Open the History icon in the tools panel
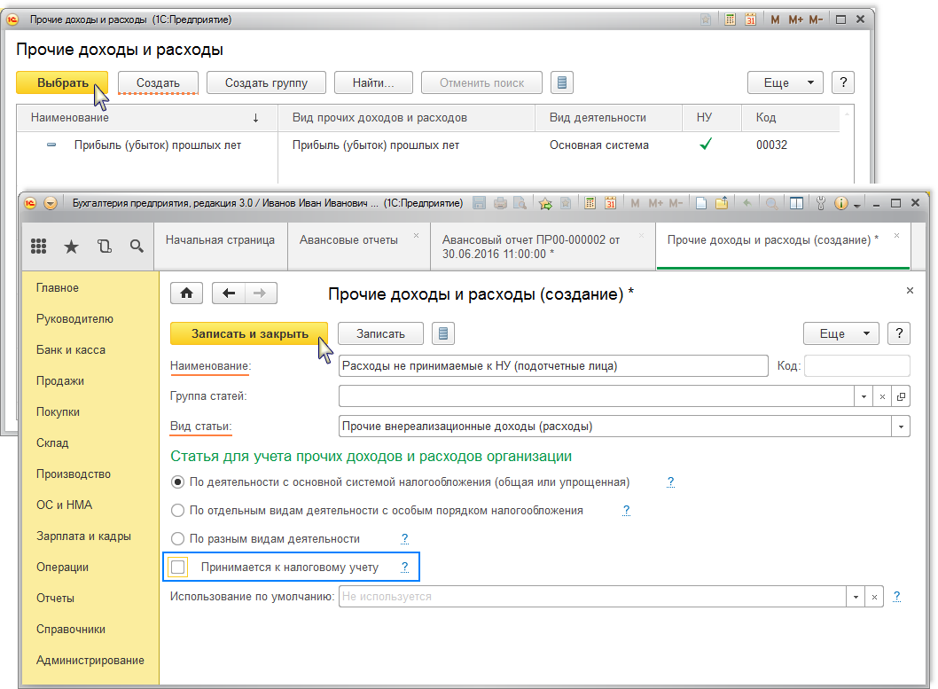Screen dimensions: 938x689 (104, 246)
